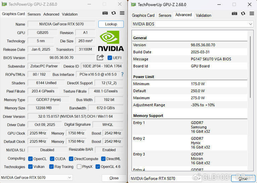Toggle the UEFI checkbox
This screenshot has width=257, height=183.
click(x=110, y=58)
